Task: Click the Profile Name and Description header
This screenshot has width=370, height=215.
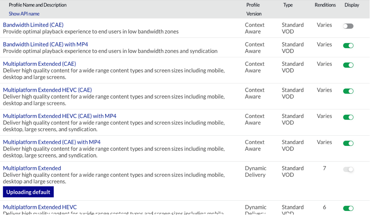Action: click(x=37, y=5)
